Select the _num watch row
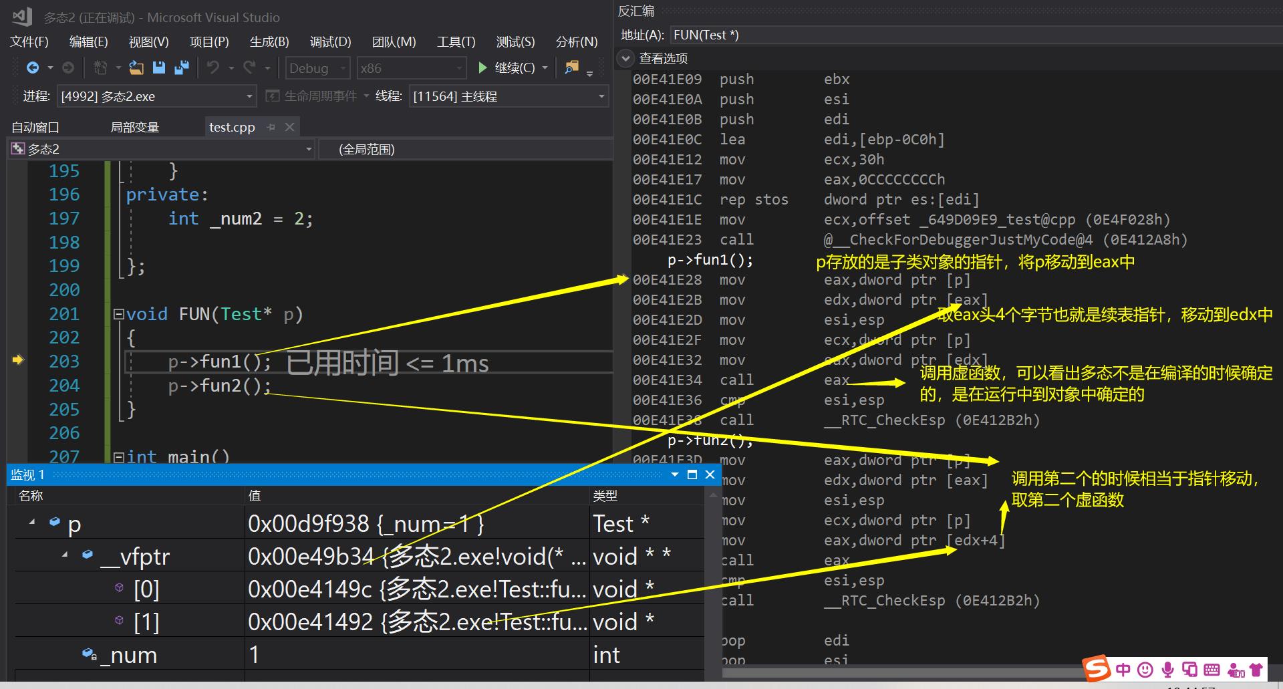 pos(359,654)
